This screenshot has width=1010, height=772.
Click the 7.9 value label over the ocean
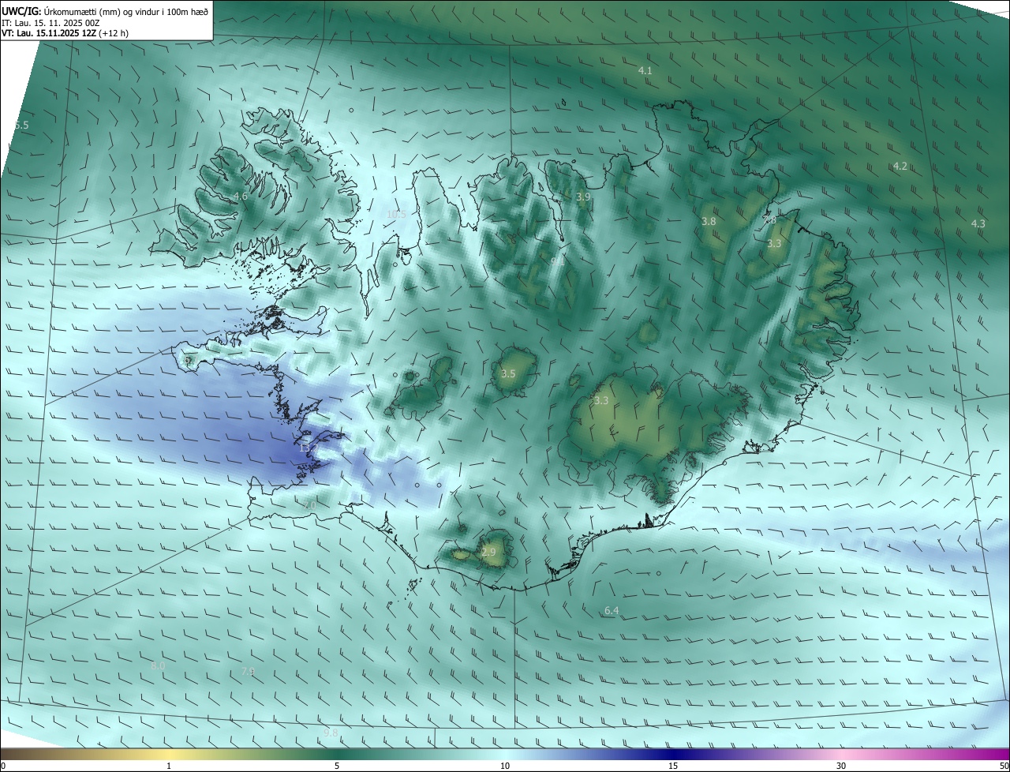coord(248,672)
